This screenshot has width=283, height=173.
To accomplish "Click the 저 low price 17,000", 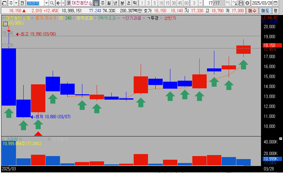I will [238, 11].
